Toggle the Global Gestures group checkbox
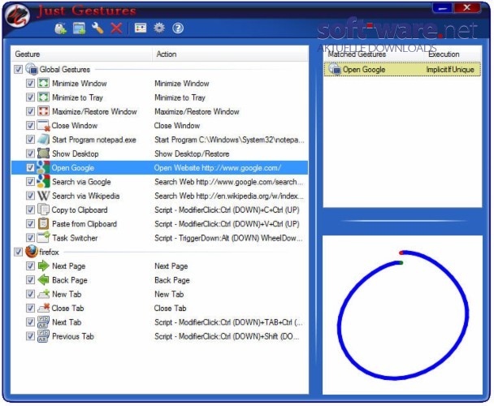Screen dimensions: 494x406 [x=18, y=69]
